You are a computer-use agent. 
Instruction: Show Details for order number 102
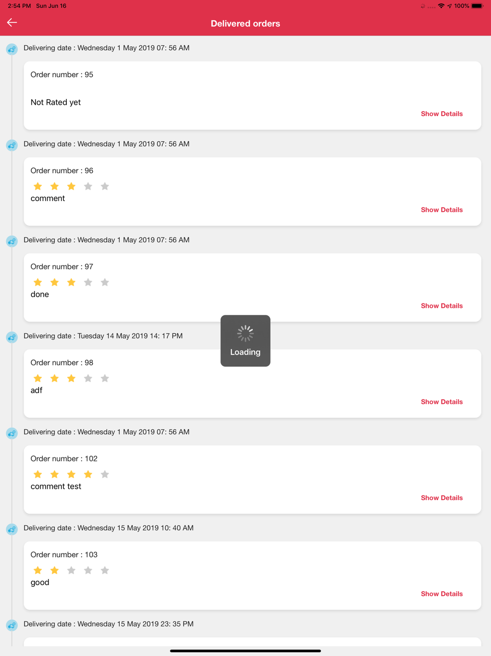point(441,498)
